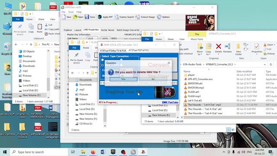Click Copy to in the converter folder ribbon
Image resolution: width=277 pixels, height=156 pixels.
coord(208,49)
